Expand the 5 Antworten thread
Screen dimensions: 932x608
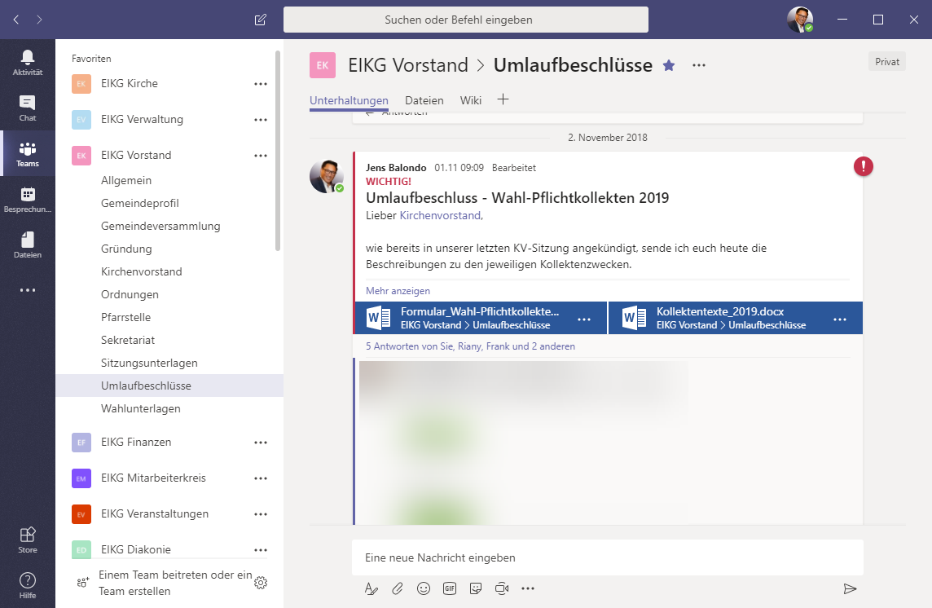(x=470, y=346)
